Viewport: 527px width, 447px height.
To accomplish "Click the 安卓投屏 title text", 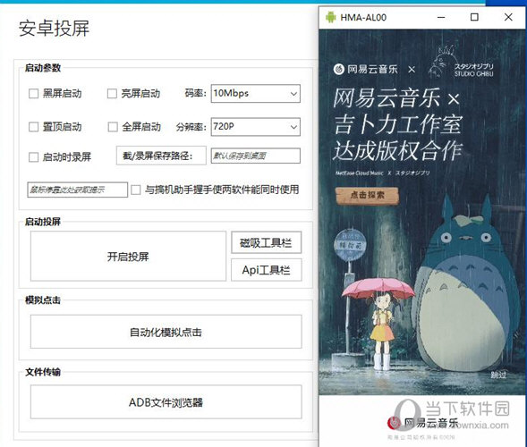I will 54,29.
